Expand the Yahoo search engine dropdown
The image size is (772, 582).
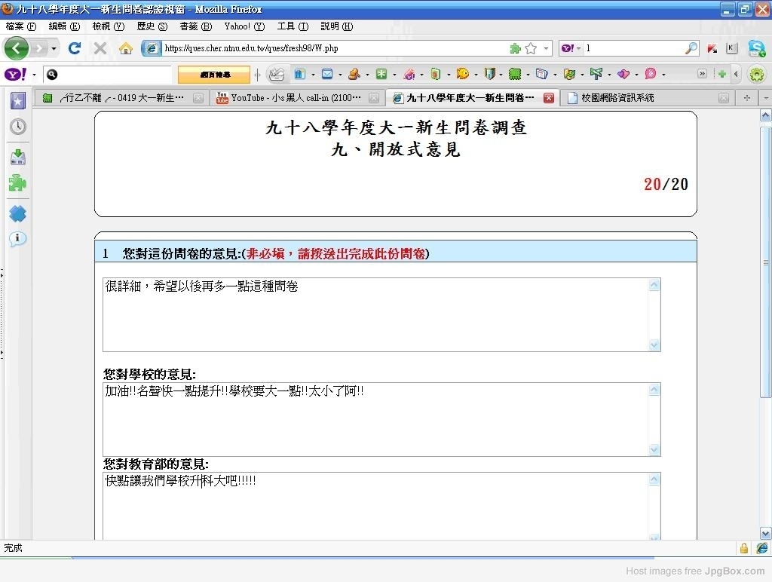point(571,48)
